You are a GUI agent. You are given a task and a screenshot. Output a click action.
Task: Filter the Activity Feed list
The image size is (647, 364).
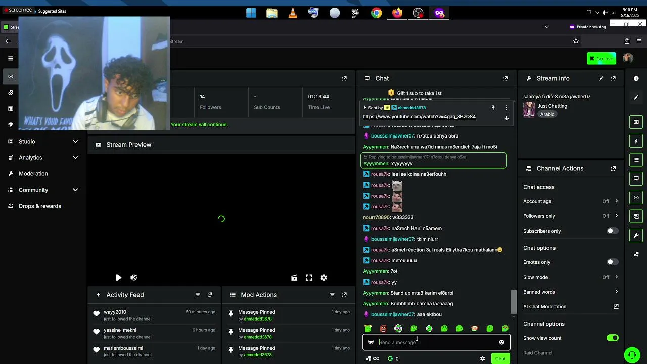198,295
